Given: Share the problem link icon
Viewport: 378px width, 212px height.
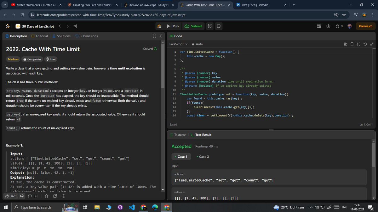Looking at the screenshot, I should click(55, 196).
